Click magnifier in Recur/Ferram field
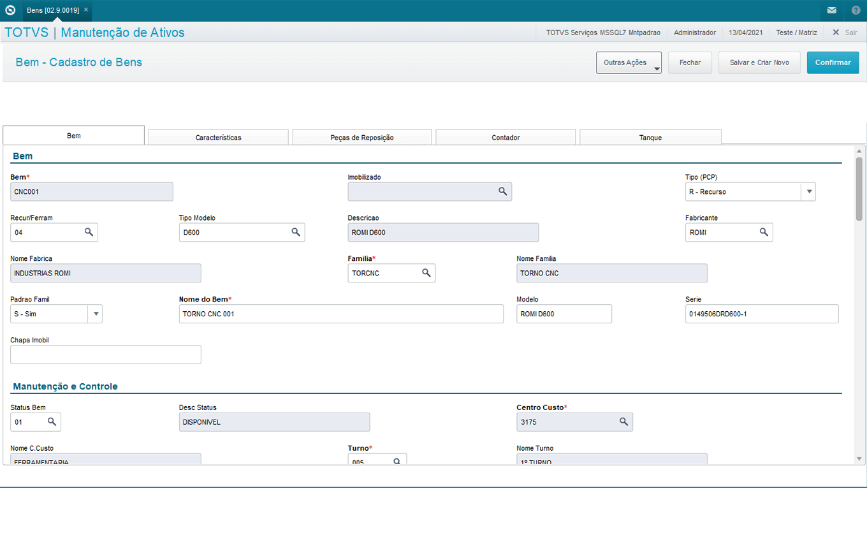This screenshot has height=542, width=867. (89, 232)
